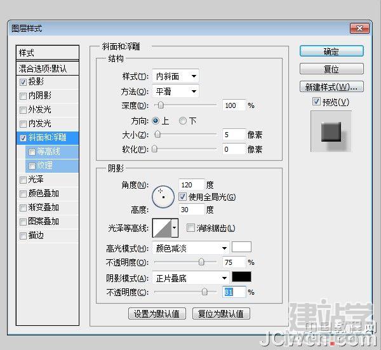Click the soften value field 0
The image size is (381, 350).
pyautogui.click(x=234, y=149)
